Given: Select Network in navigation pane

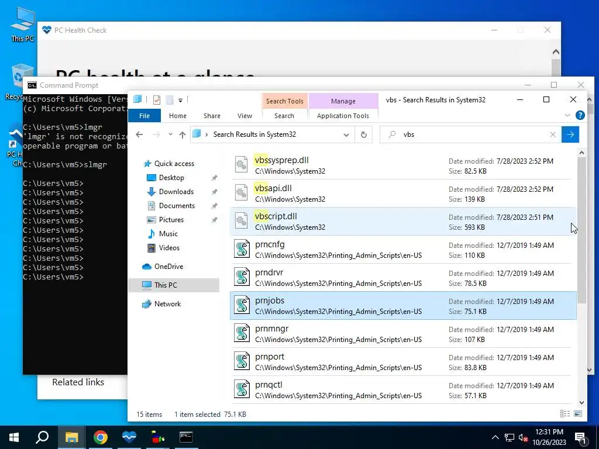Looking at the screenshot, I should click(167, 304).
